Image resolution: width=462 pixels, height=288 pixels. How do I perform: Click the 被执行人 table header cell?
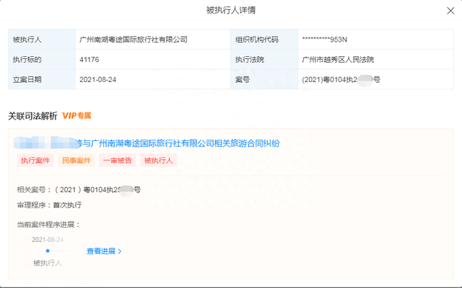[x=42, y=40]
